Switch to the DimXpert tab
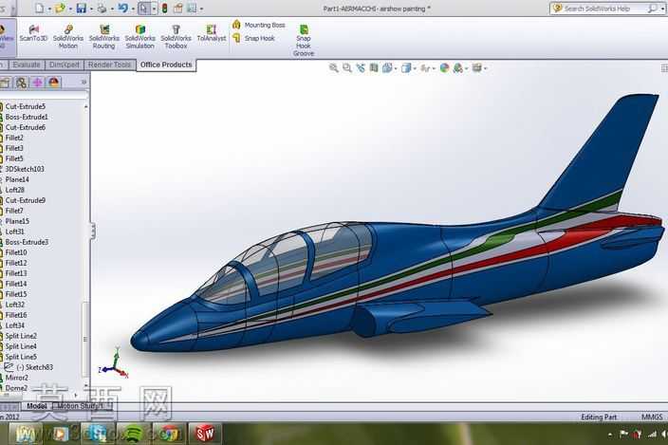This screenshot has width=668, height=445. pos(65,65)
